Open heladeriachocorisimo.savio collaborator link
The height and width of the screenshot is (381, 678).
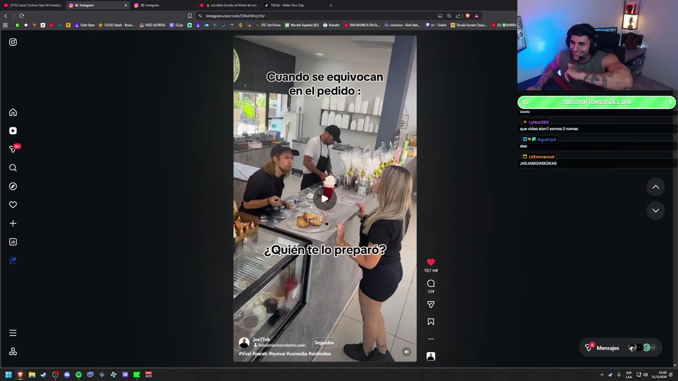[281, 346]
